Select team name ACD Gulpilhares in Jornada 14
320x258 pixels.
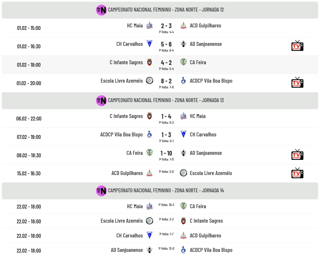(x=206, y=236)
